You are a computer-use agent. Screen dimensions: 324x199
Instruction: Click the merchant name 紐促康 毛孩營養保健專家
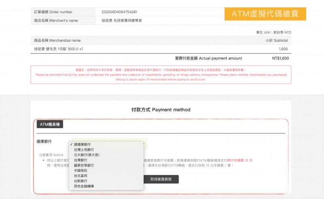point(122,20)
